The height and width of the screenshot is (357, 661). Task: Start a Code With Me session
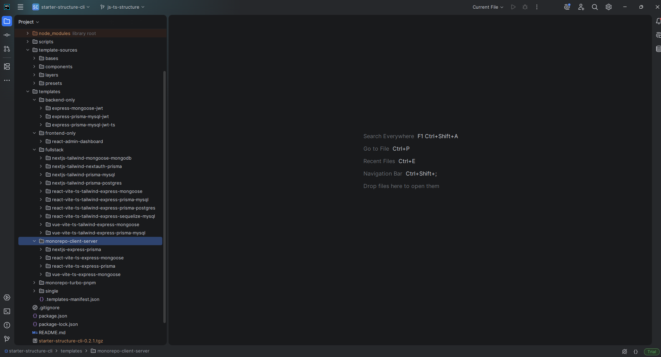click(581, 7)
